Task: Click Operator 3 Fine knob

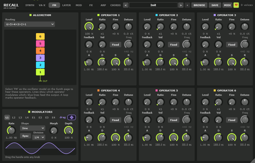Action: (x=232, y=26)
